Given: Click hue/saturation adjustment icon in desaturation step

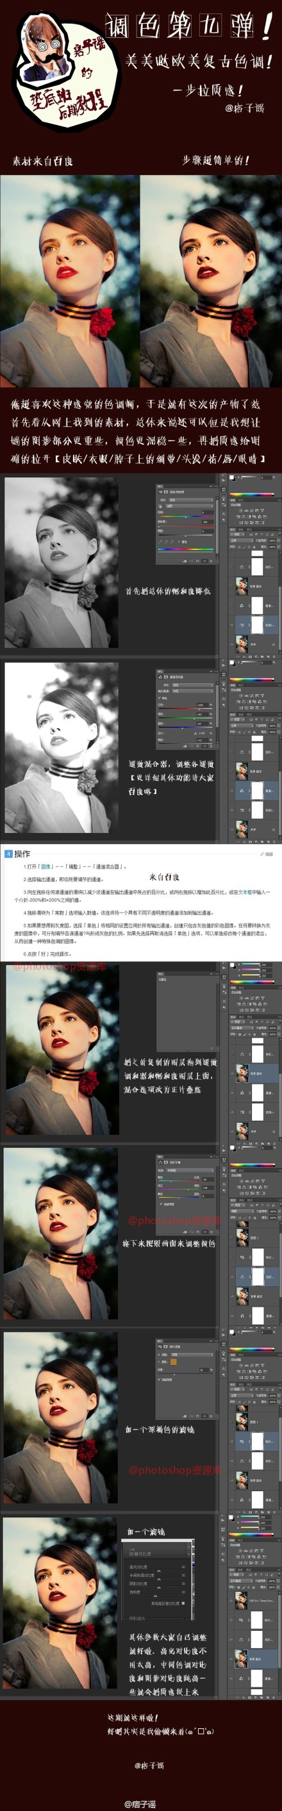Looking at the screenshot, I should [x=238, y=516].
